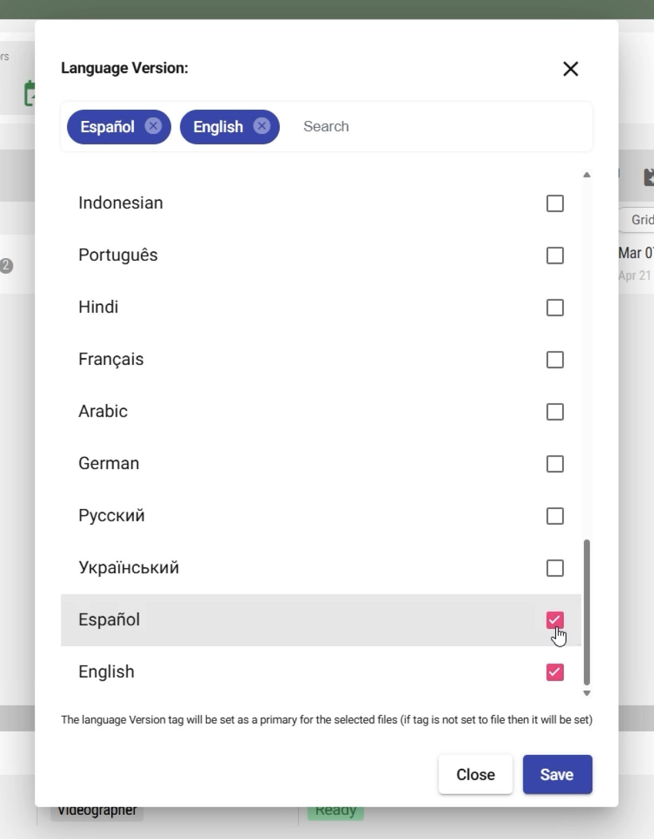Viewport: 654px width, 839px height.
Task: Enable the Português checkbox
Action: click(x=555, y=255)
